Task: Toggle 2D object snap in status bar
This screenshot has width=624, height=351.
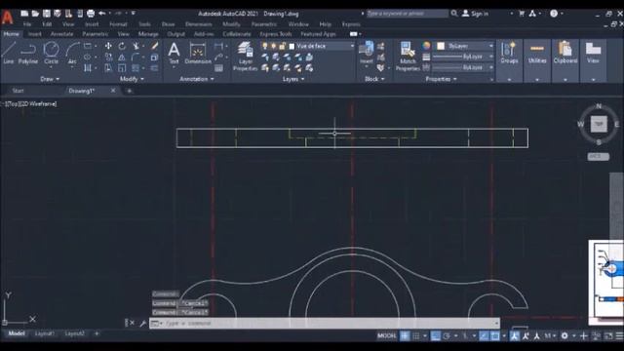Action: click(x=494, y=336)
